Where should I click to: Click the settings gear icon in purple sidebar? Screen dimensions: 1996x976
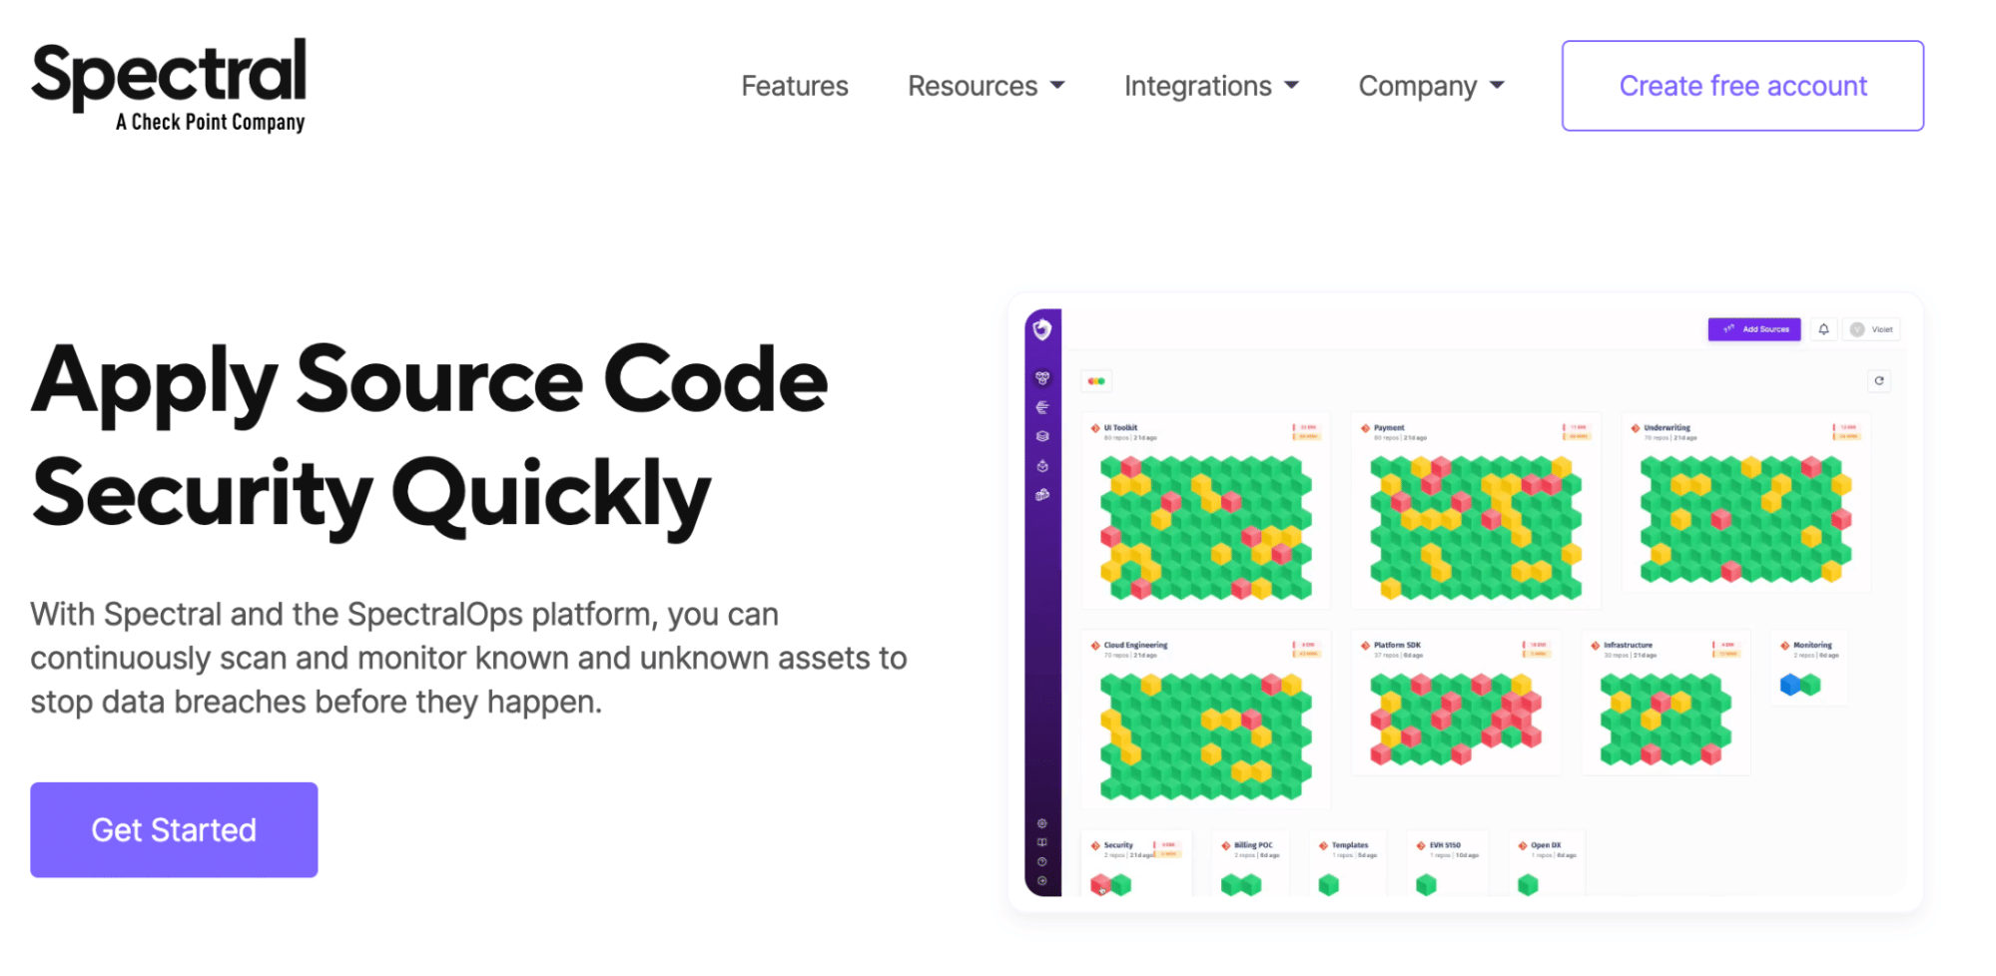(1041, 824)
